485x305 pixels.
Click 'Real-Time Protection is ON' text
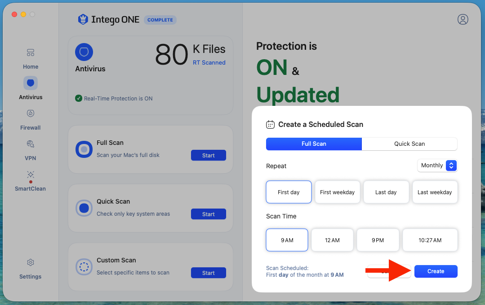(x=118, y=99)
